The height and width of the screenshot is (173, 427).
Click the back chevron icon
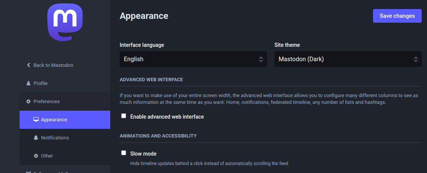(28, 65)
